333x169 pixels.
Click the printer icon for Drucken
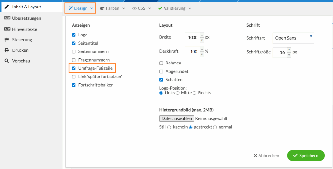point(7,50)
